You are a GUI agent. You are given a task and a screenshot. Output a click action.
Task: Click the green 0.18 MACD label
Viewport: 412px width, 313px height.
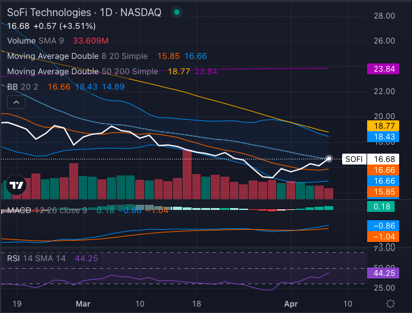tap(383, 207)
